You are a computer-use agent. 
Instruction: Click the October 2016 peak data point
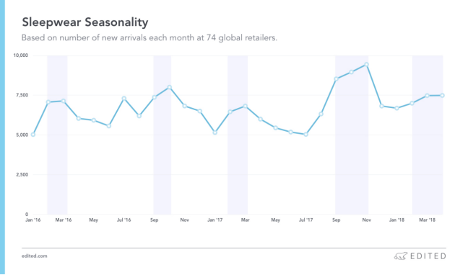point(170,87)
